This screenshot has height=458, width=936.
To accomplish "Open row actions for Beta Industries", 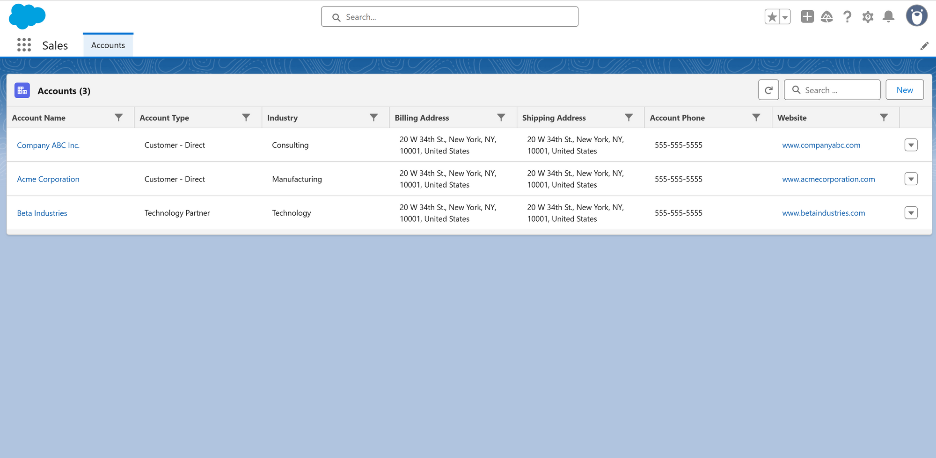I will (x=911, y=213).
